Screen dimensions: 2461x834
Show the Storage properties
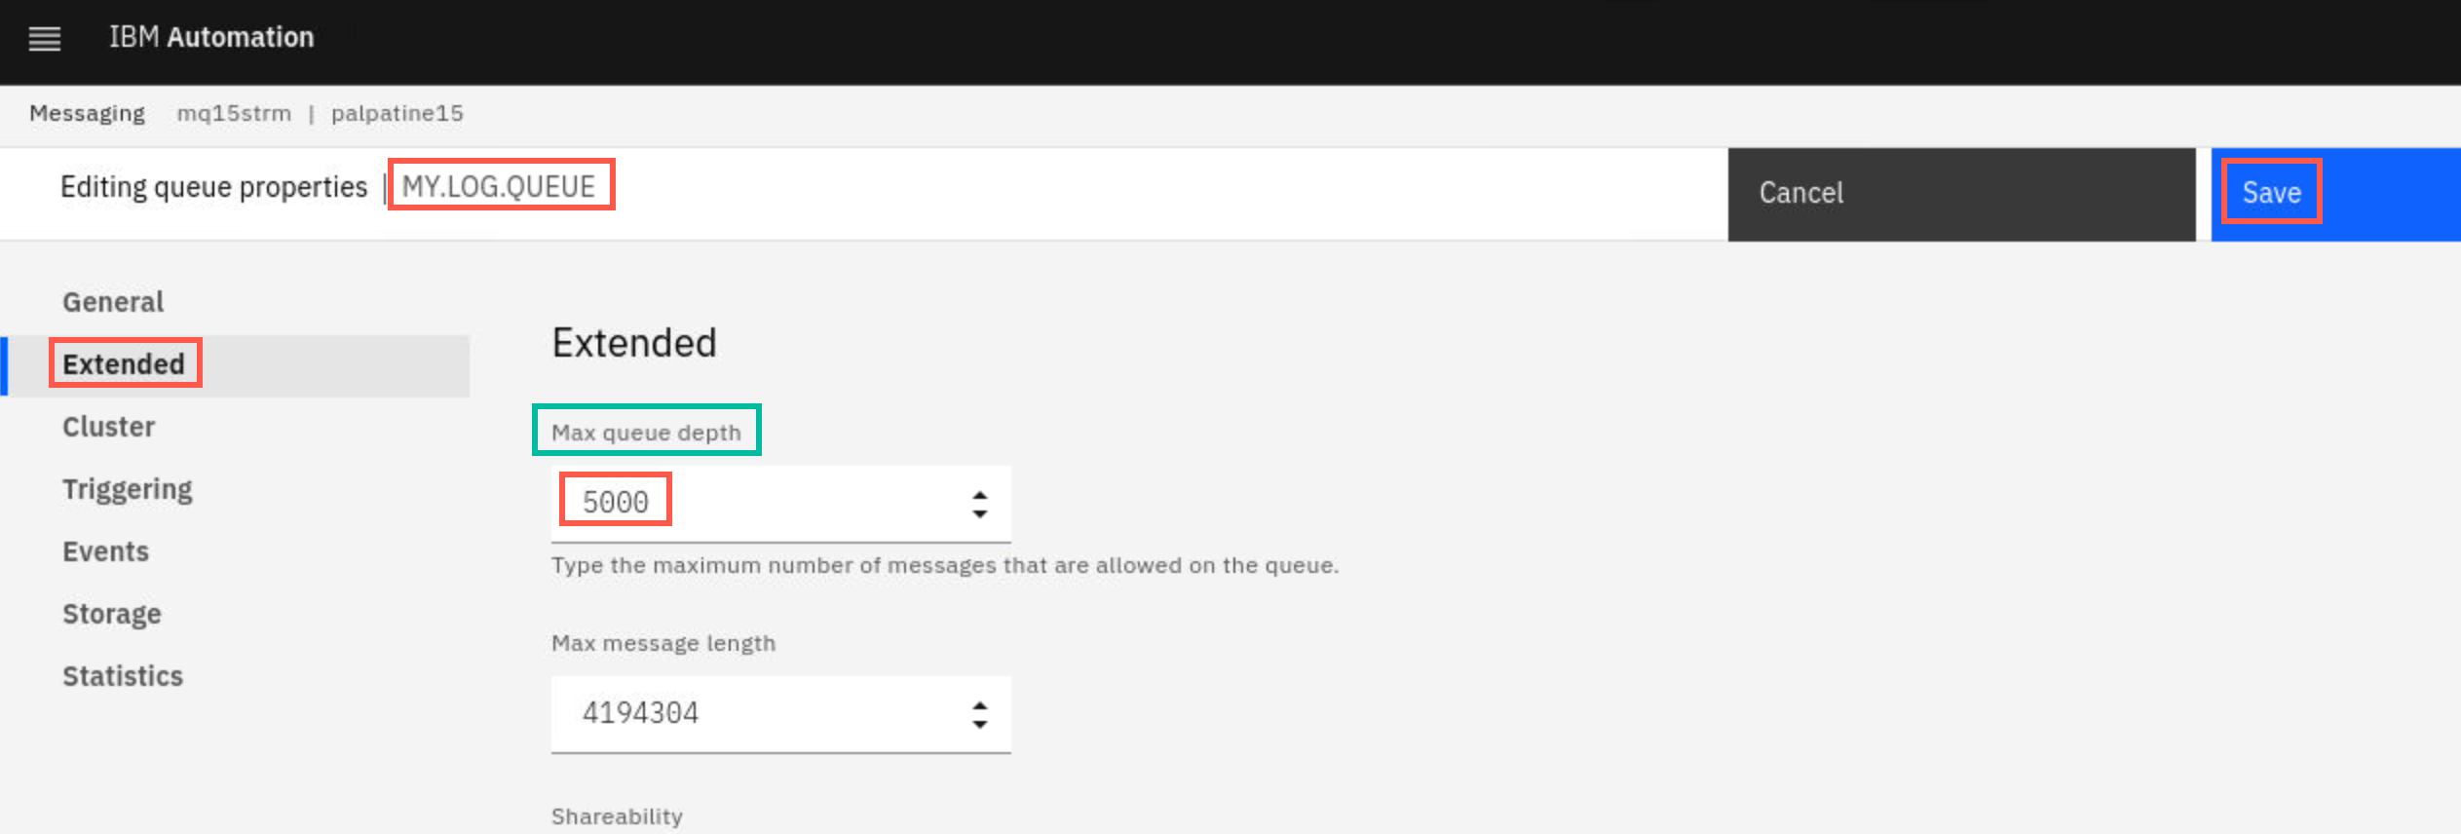point(112,614)
